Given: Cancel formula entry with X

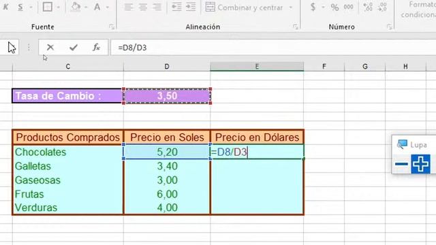Looking at the screenshot, I should [x=50, y=48].
